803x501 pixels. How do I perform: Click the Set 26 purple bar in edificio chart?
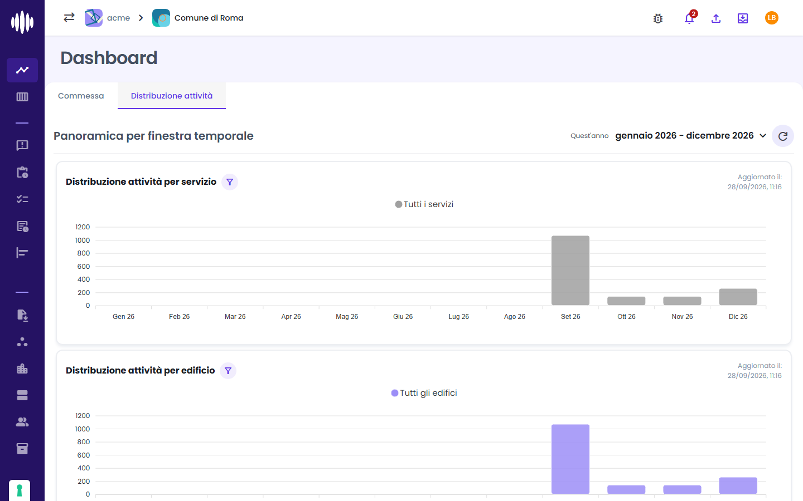coord(570,459)
